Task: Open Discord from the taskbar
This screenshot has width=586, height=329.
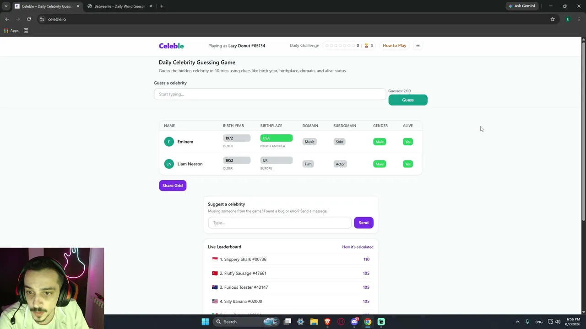Action: (x=354, y=322)
